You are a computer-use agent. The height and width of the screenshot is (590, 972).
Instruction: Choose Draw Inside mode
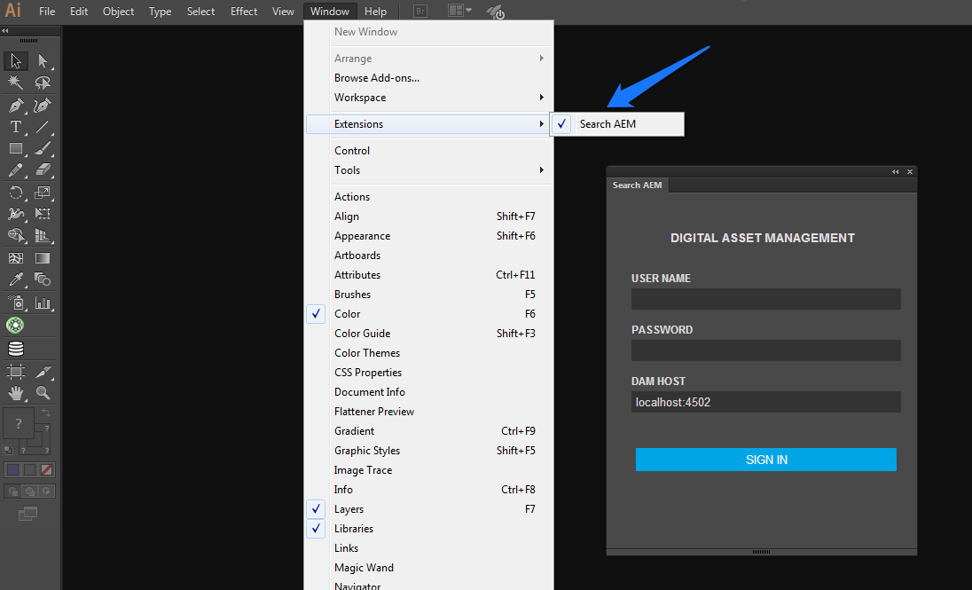point(46,492)
